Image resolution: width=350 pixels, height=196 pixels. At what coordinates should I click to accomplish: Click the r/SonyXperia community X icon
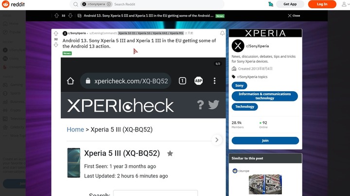(238, 46)
